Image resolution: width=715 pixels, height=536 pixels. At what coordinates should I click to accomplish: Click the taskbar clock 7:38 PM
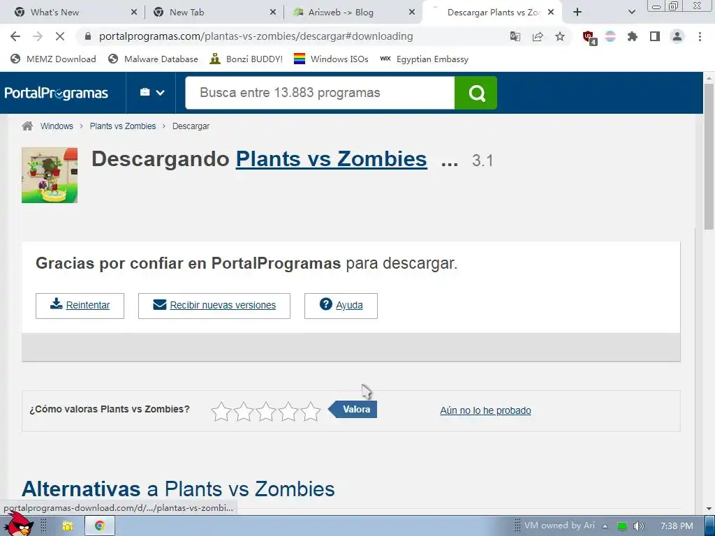click(x=677, y=526)
